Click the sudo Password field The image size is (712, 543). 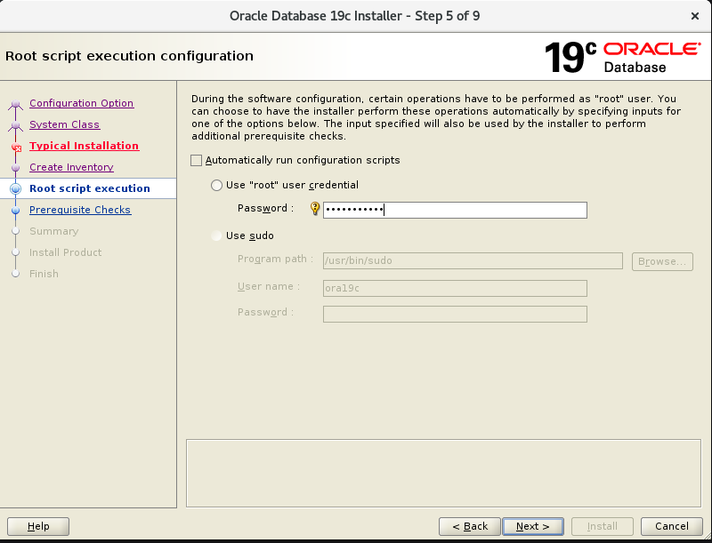tap(455, 314)
